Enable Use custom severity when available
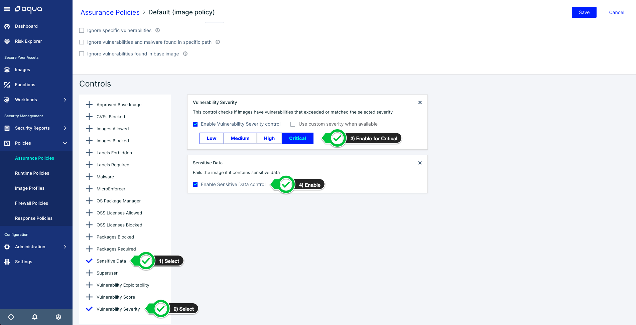 pos(293,124)
